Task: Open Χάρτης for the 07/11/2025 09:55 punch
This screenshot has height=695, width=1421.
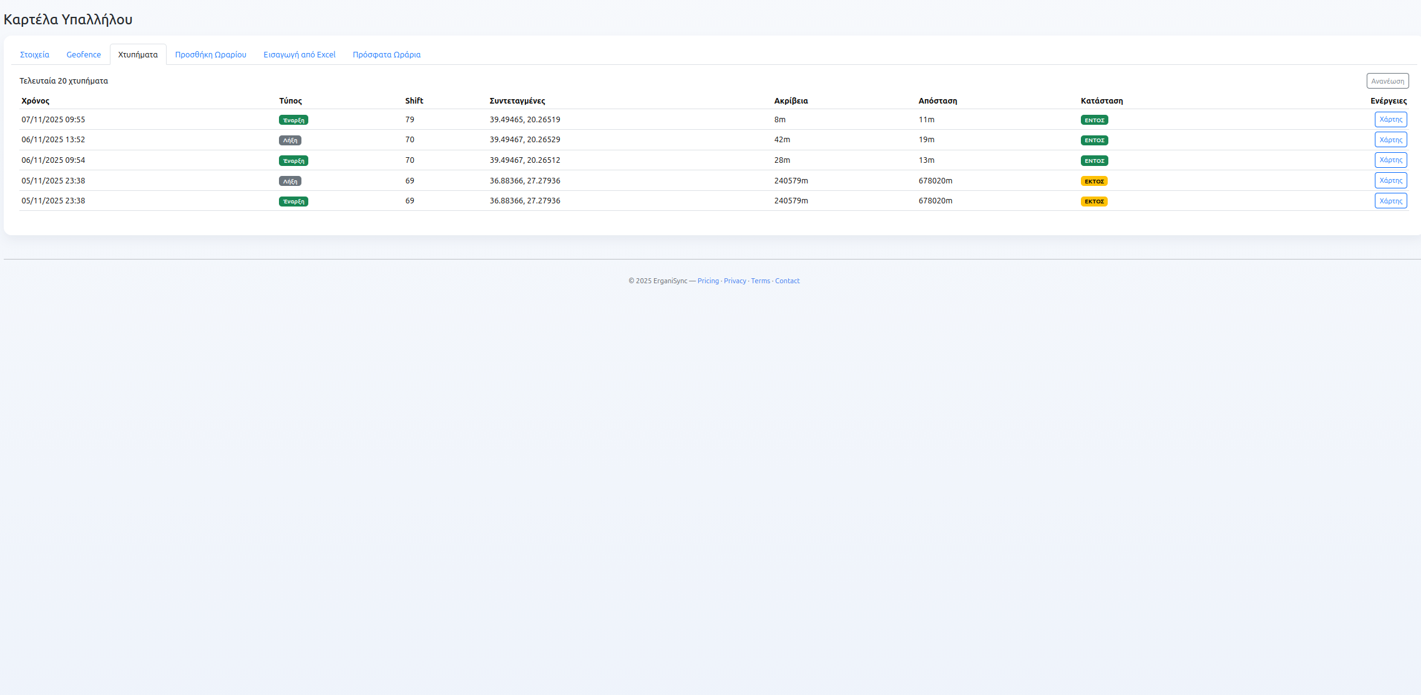Action: (x=1390, y=119)
